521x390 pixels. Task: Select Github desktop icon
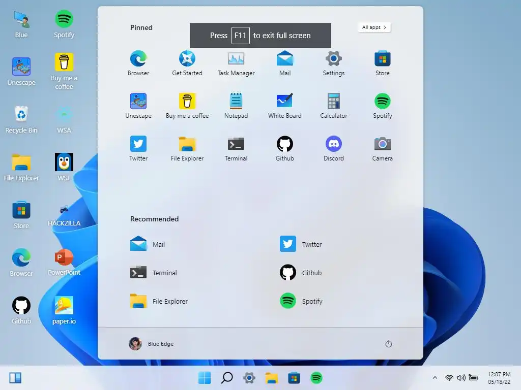(21, 310)
